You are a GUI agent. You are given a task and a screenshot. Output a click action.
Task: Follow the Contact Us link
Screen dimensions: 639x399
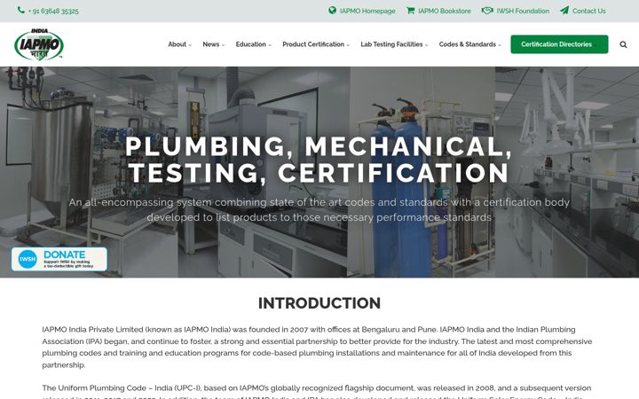point(589,11)
